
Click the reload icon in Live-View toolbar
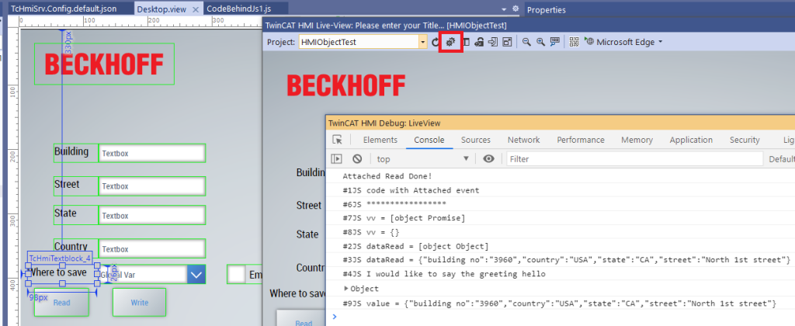point(436,42)
